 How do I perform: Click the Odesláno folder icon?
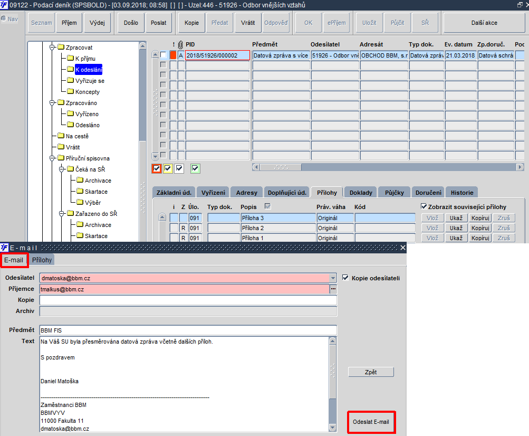70,125
